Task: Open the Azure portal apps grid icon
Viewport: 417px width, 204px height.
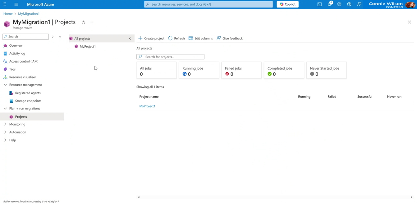Action: (4, 4)
